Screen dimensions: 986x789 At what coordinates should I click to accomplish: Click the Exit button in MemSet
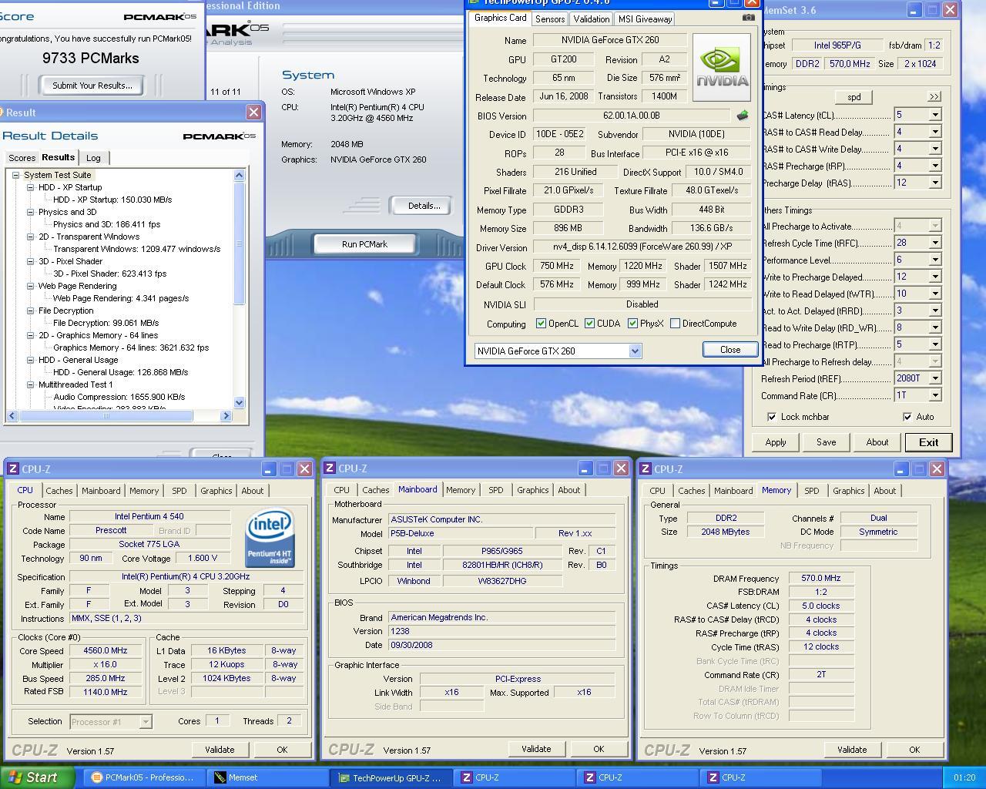pyautogui.click(x=928, y=442)
